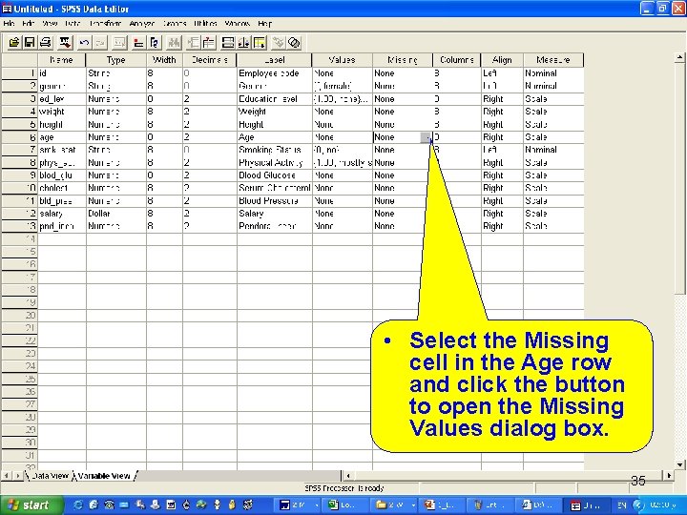This screenshot has width=687, height=515.
Task: Click the 'Nominal' measure cell in id row
Action: [x=553, y=73]
